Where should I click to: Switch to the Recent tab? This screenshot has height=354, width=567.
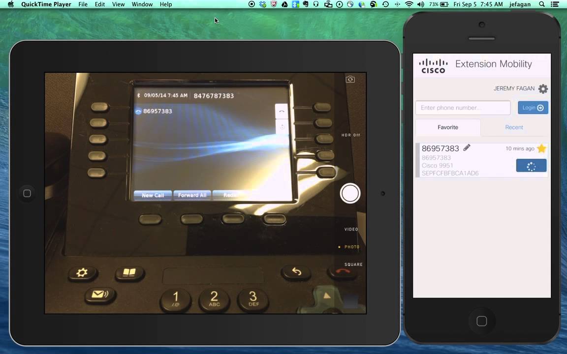514,127
